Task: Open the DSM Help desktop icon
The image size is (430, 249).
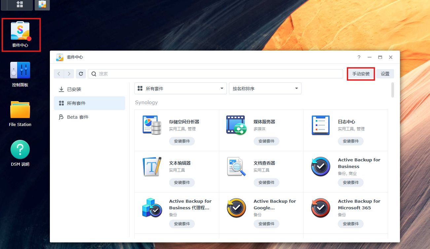Action: [x=20, y=150]
